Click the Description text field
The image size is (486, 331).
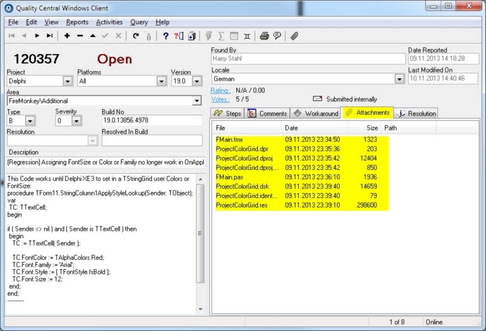pyautogui.click(x=106, y=162)
